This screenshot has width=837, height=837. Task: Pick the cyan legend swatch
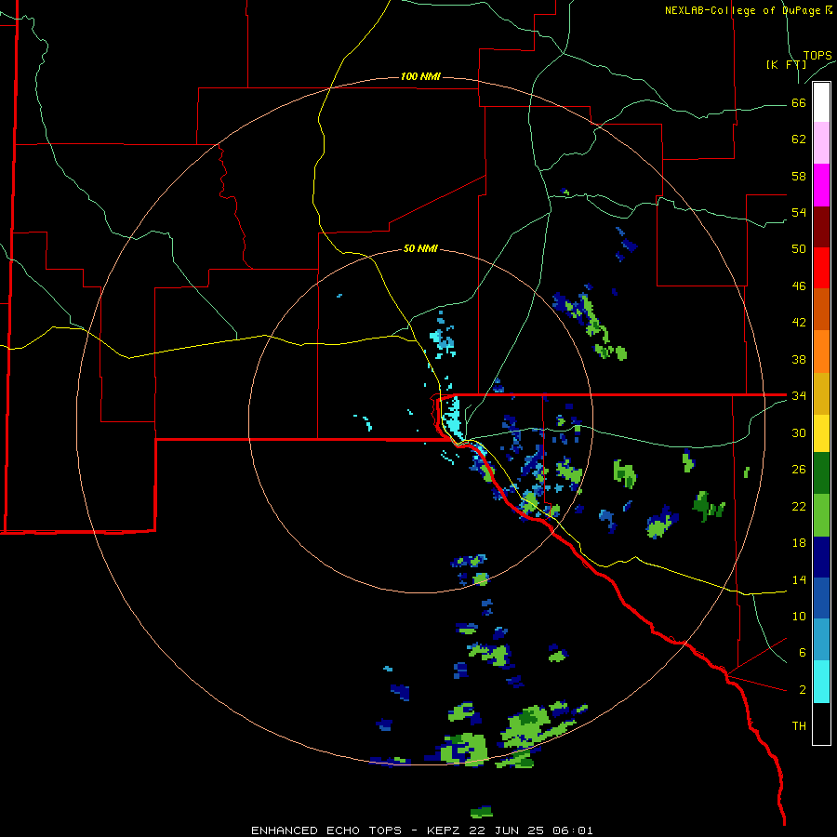(821, 682)
